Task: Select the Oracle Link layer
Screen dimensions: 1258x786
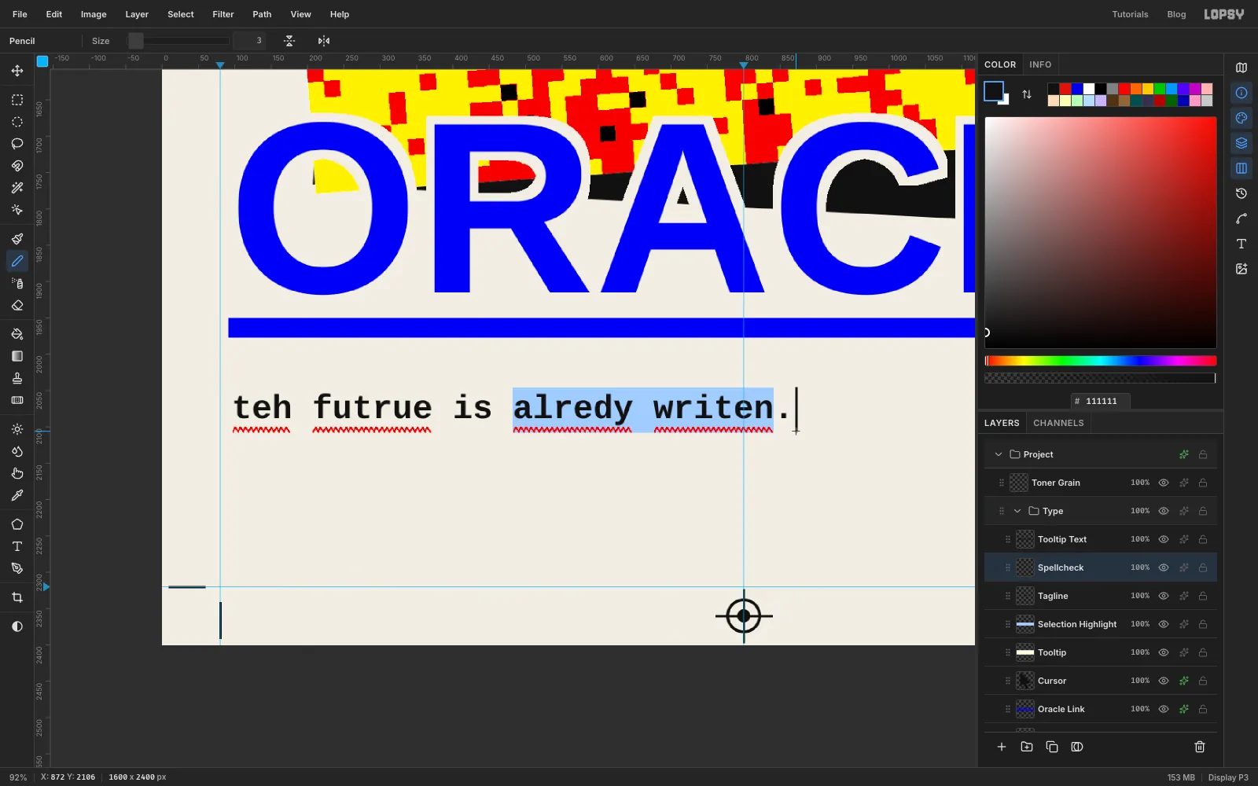Action: point(1101,709)
